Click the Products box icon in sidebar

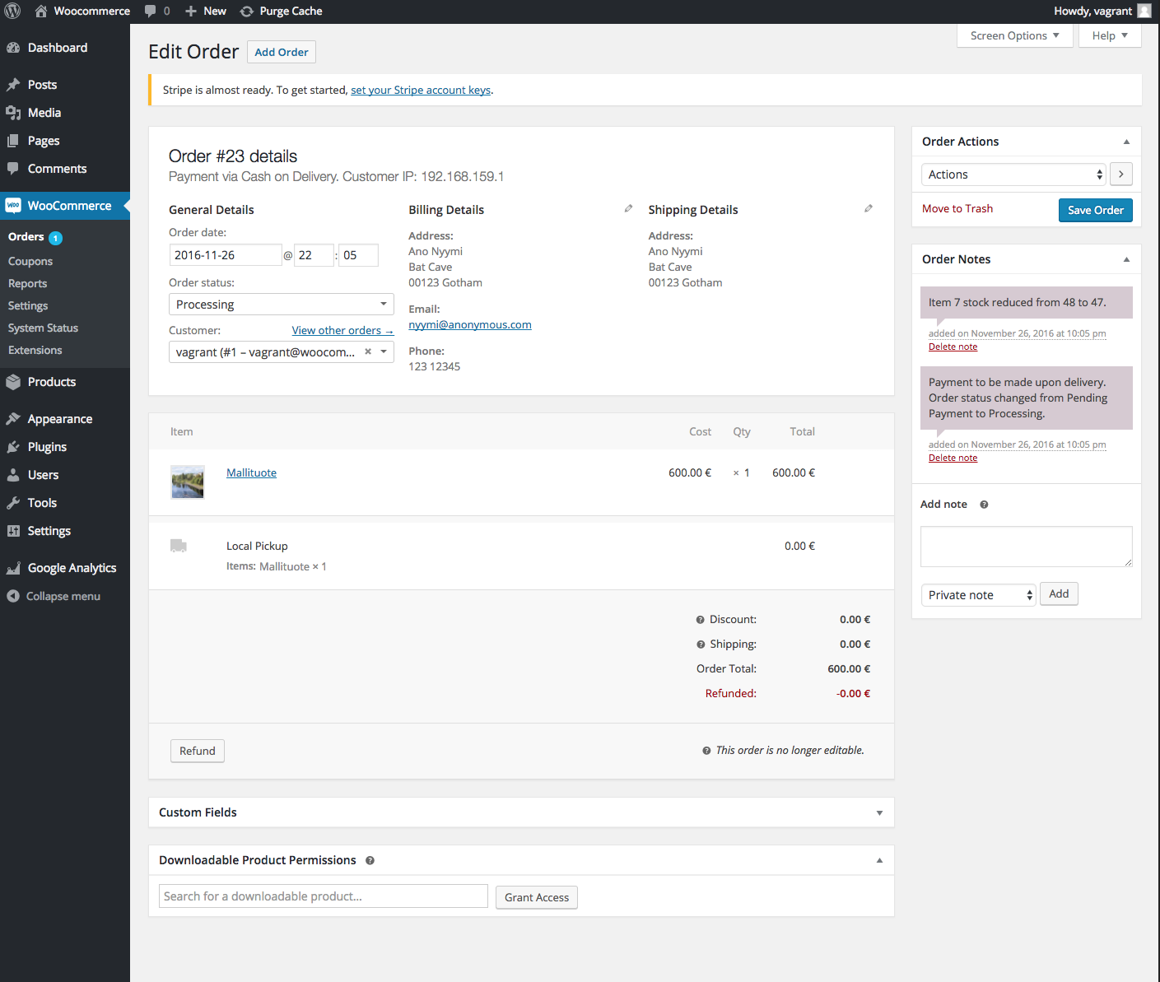[x=13, y=382]
